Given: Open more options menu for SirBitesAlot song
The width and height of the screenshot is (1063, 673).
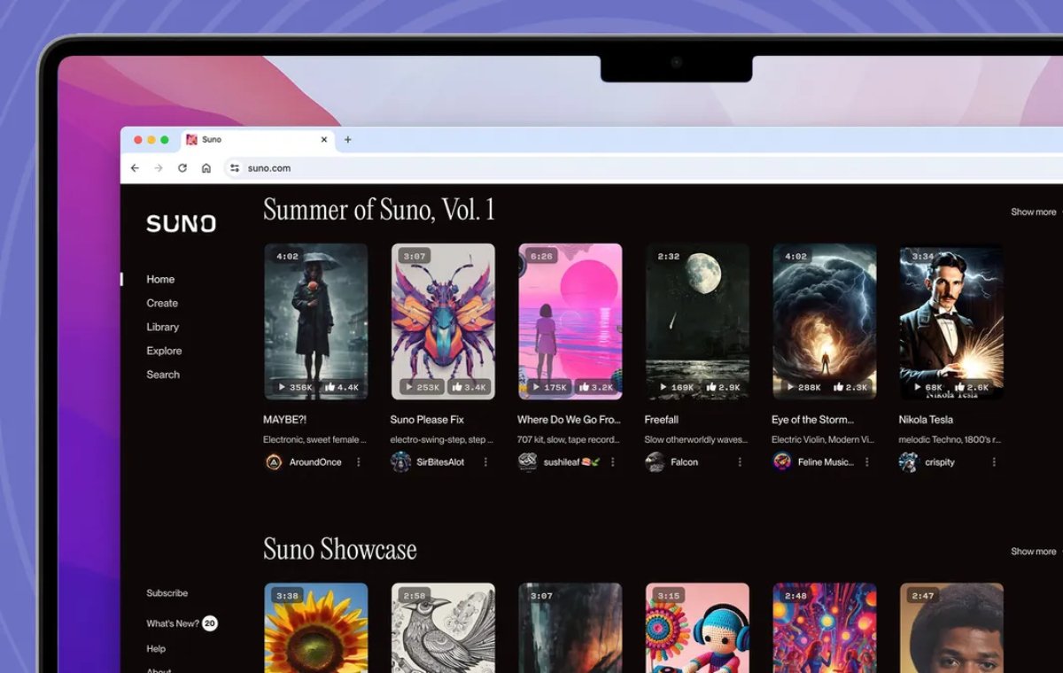Looking at the screenshot, I should [x=485, y=462].
